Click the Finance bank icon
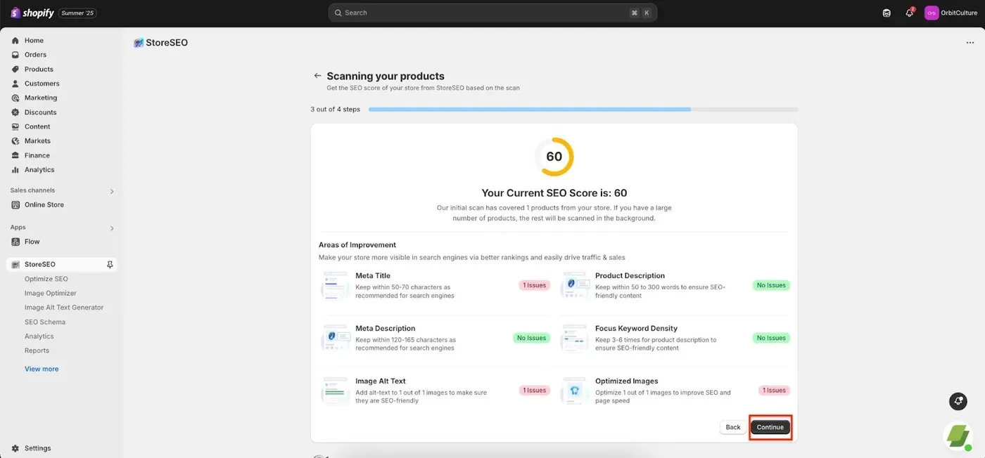The height and width of the screenshot is (458, 985). click(15, 155)
